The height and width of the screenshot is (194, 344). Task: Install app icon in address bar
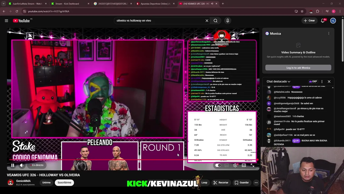[x=296, y=11]
